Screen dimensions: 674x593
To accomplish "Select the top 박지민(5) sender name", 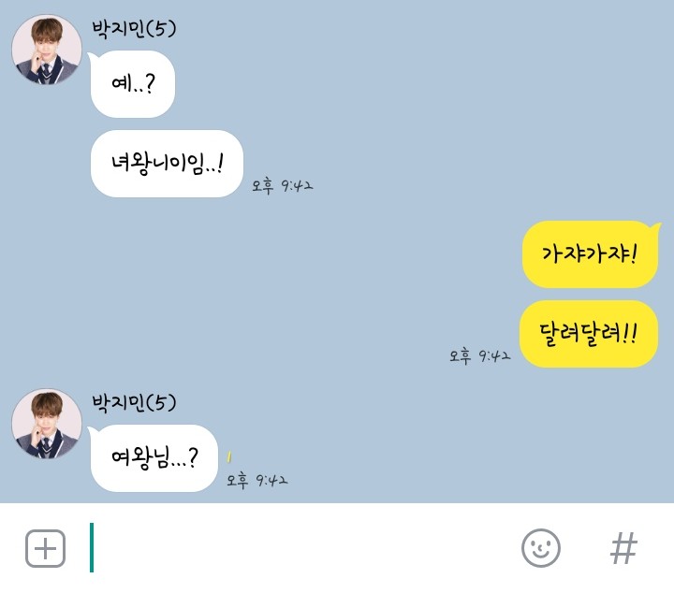I will point(134,29).
